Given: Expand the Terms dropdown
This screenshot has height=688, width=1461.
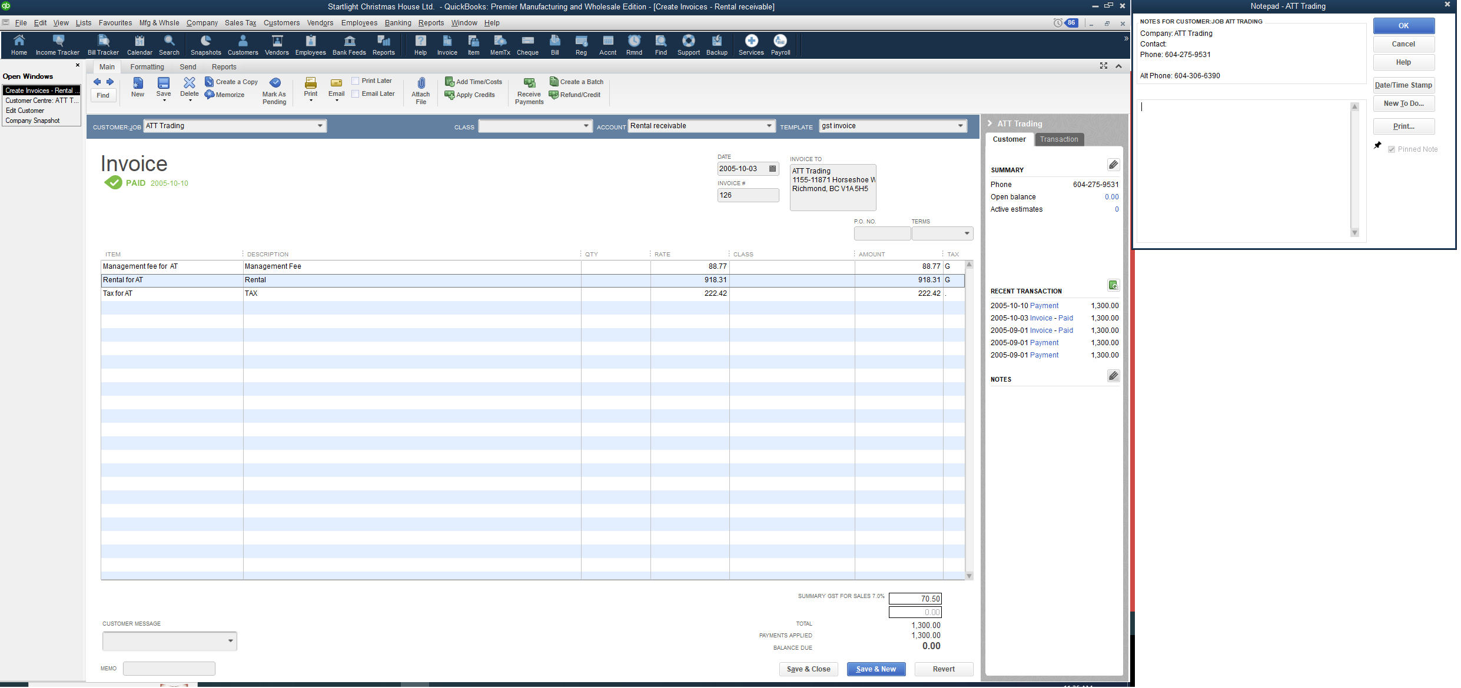Looking at the screenshot, I should pyautogui.click(x=967, y=234).
